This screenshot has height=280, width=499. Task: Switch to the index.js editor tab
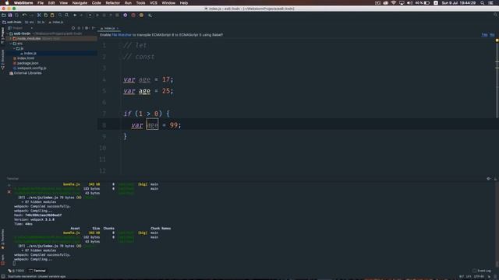[109, 28]
